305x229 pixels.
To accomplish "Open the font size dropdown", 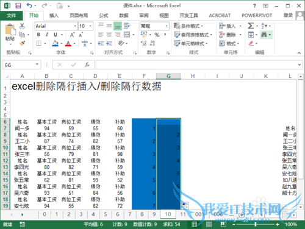I will [90, 26].
